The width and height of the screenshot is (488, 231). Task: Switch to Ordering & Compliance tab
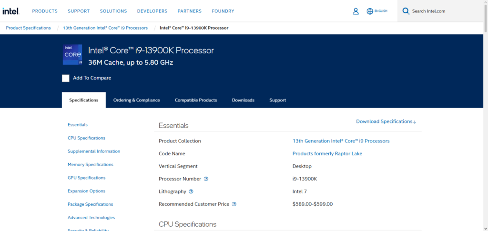[x=136, y=100]
